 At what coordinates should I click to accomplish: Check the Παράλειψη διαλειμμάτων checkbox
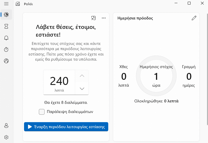[x=42, y=112]
